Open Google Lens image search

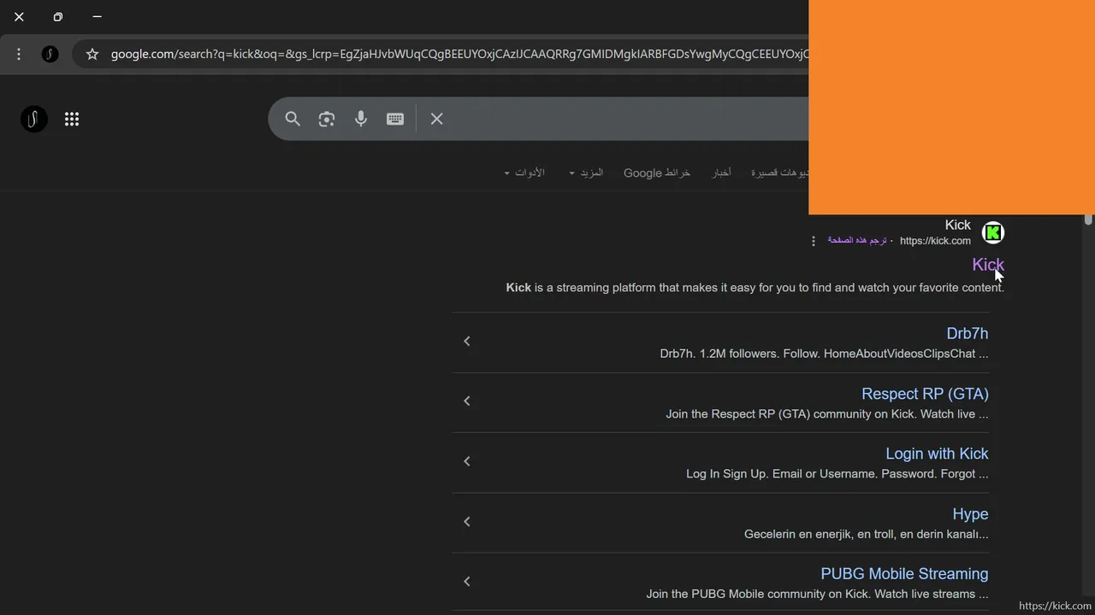(327, 119)
